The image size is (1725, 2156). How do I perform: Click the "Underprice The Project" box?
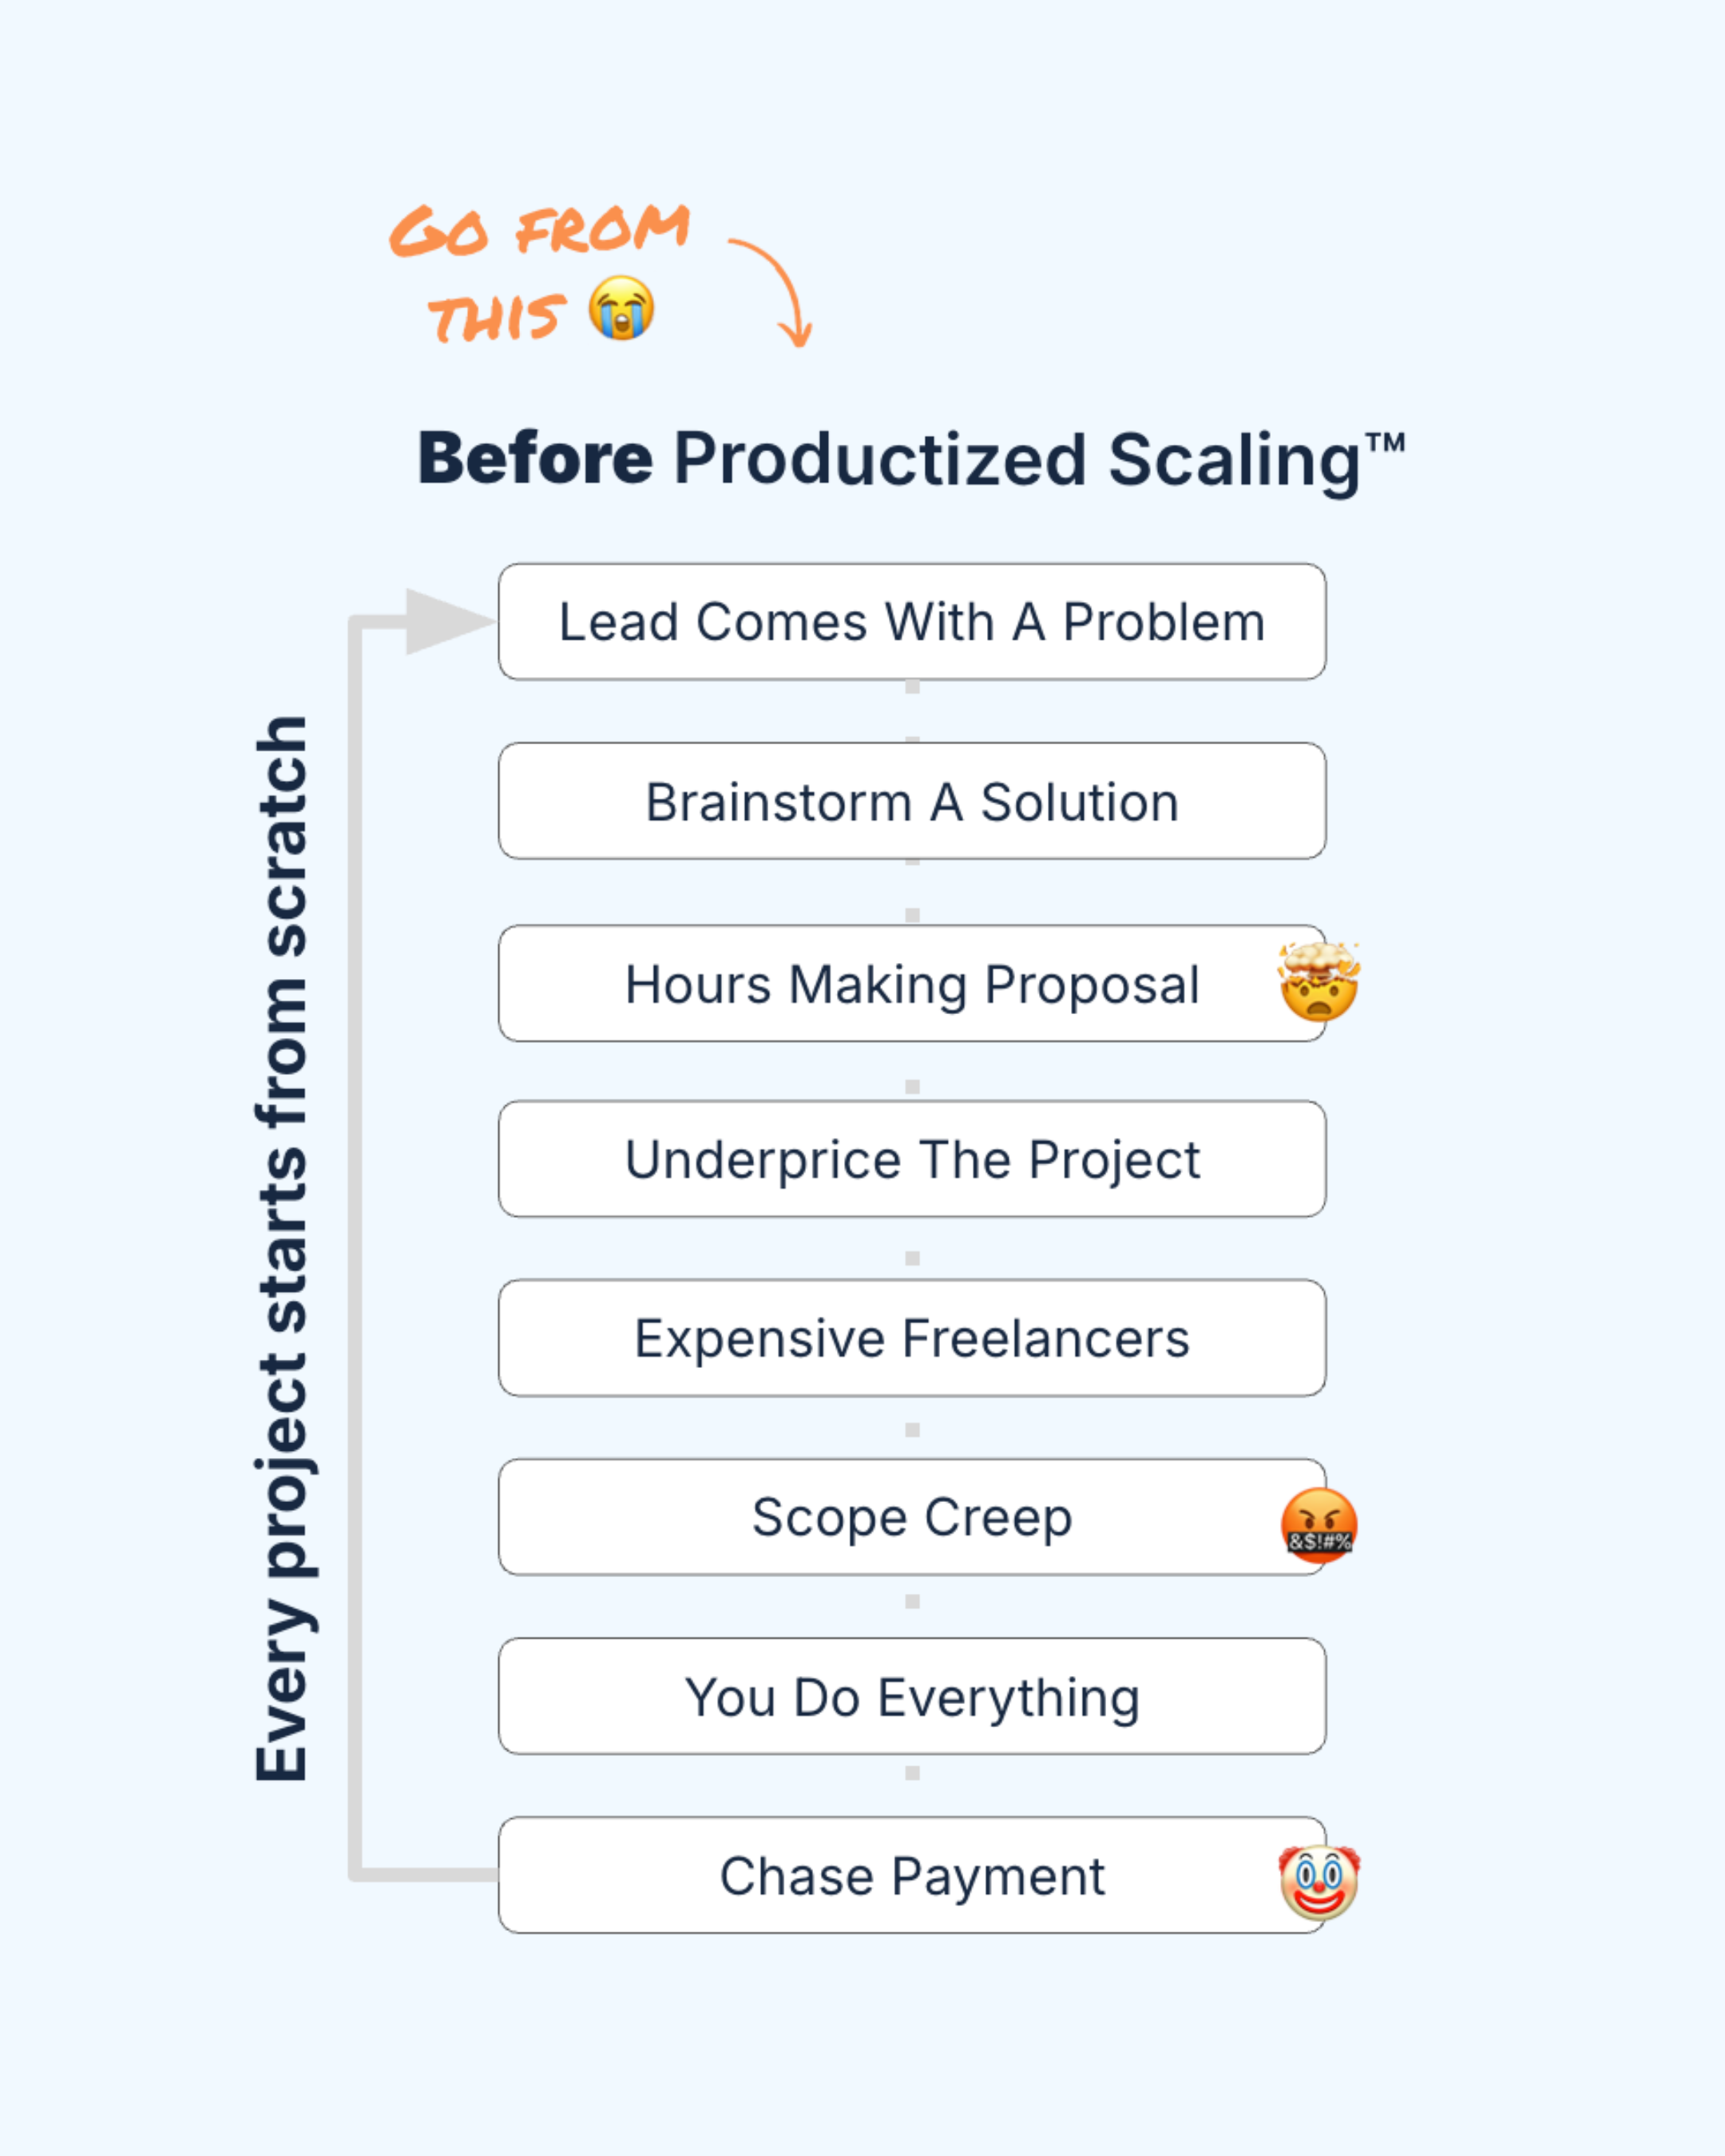911,1160
